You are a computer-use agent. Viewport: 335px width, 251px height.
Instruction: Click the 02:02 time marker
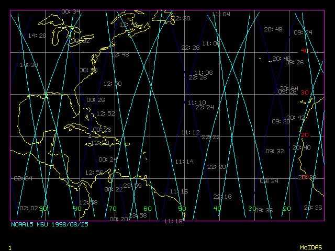[29, 208]
